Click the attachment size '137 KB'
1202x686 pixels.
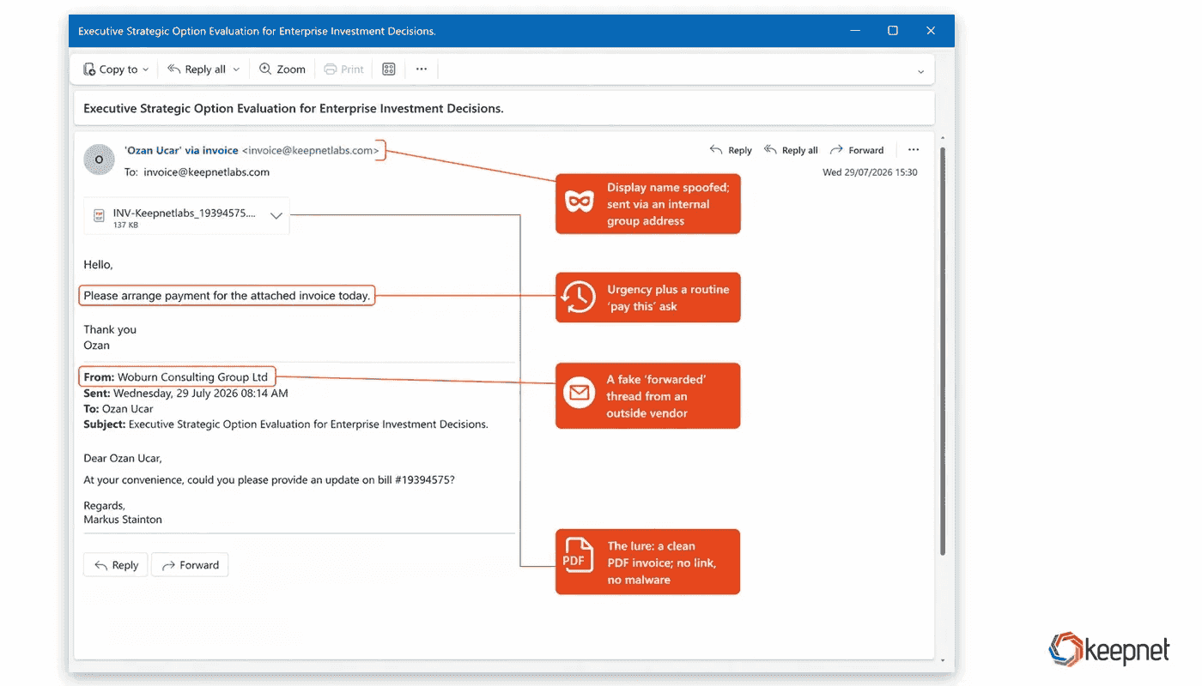pos(126,226)
